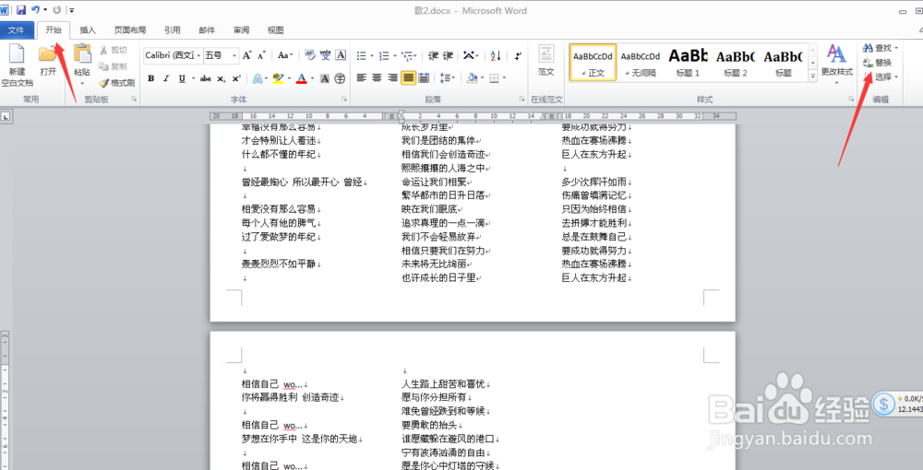
Task: Apply the Heading 1 style
Action: click(688, 62)
